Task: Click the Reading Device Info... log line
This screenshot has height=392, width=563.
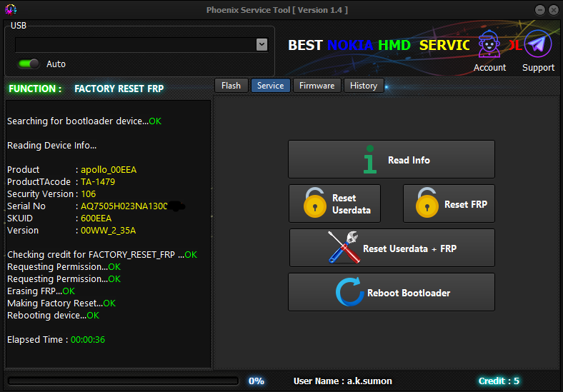Action: point(51,146)
